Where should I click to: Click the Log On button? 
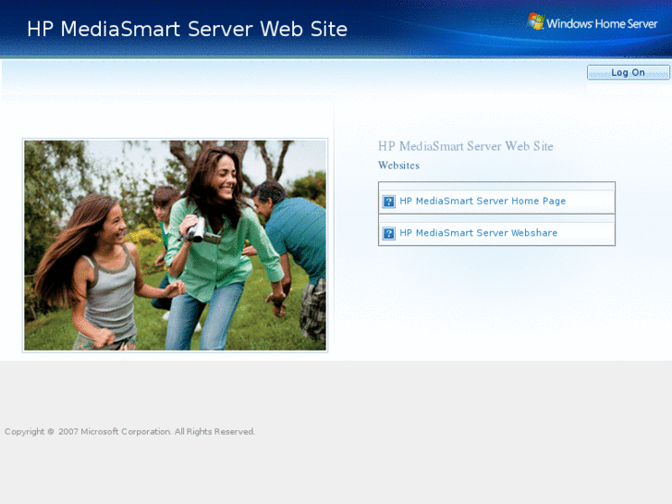628,72
